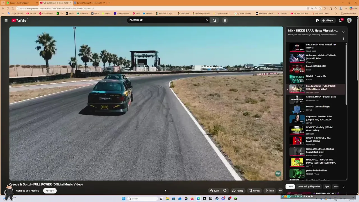Go to the YouTube home logo

point(19,20)
